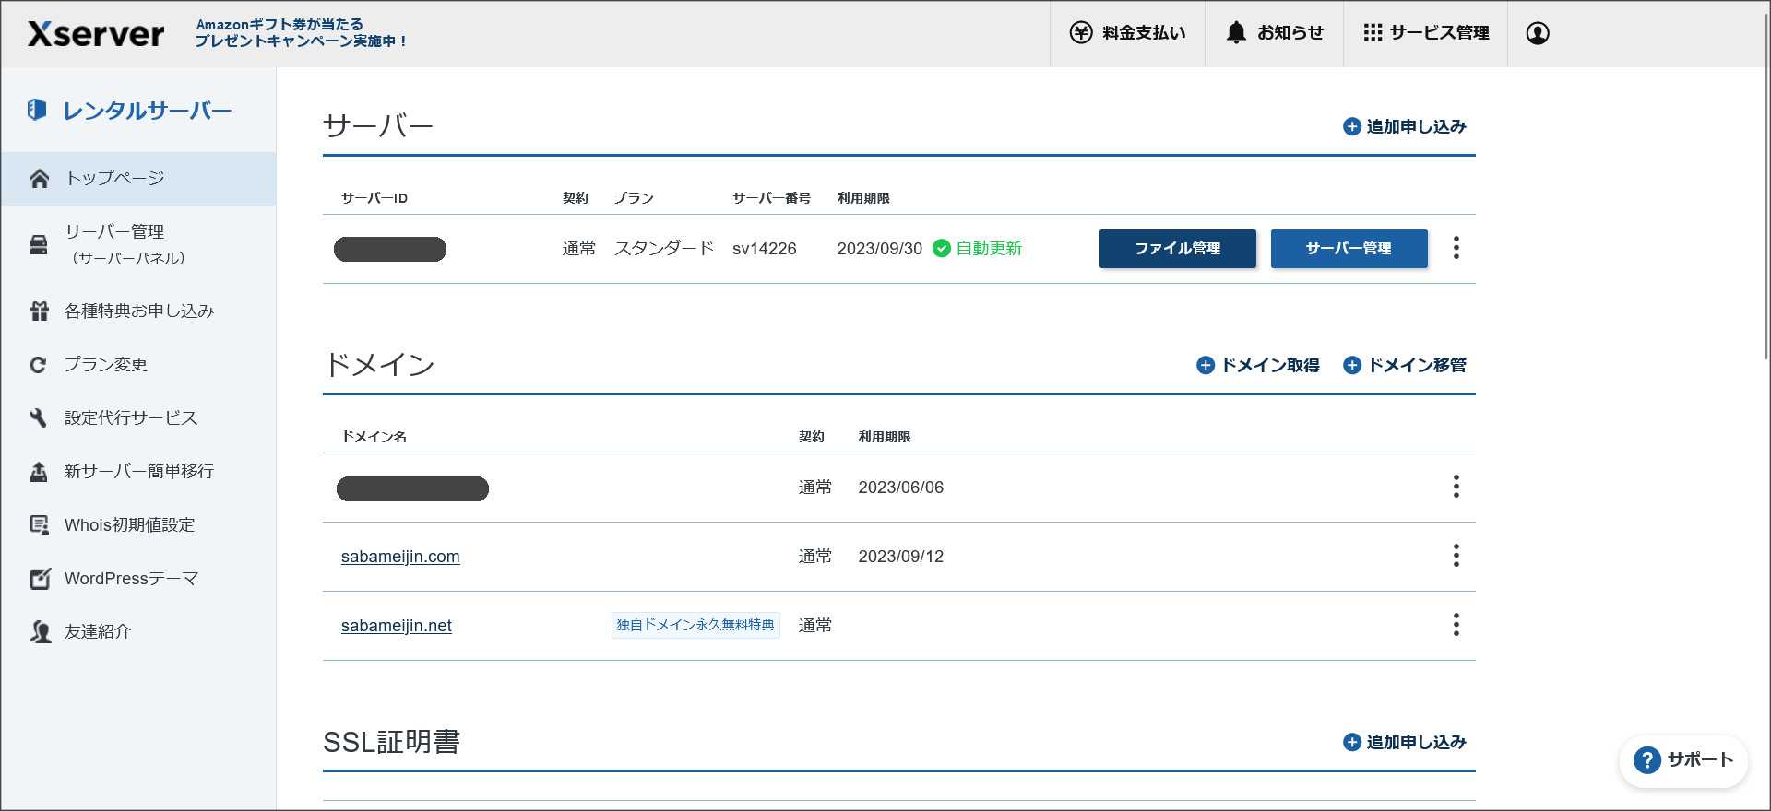This screenshot has height=811, width=1771.
Task: Click the grid icon for サービス管理
Action: click(1373, 33)
